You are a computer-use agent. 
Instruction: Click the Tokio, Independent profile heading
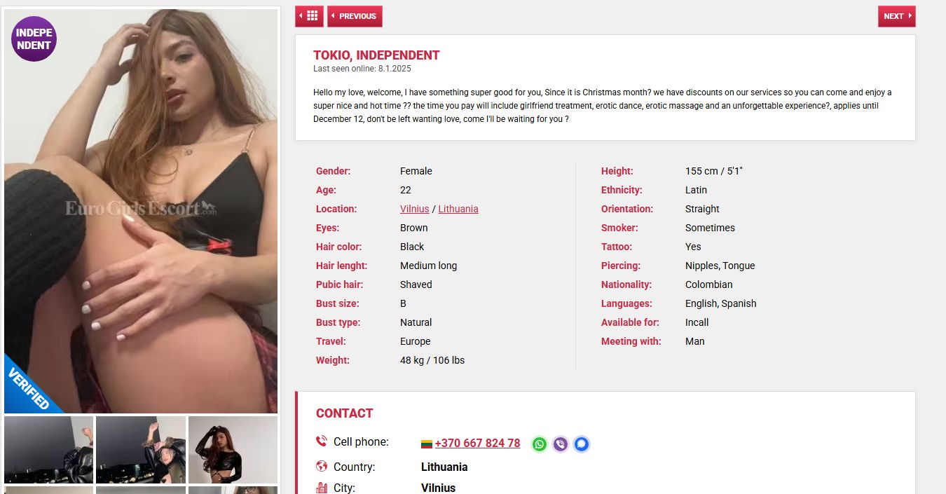pyautogui.click(x=376, y=55)
